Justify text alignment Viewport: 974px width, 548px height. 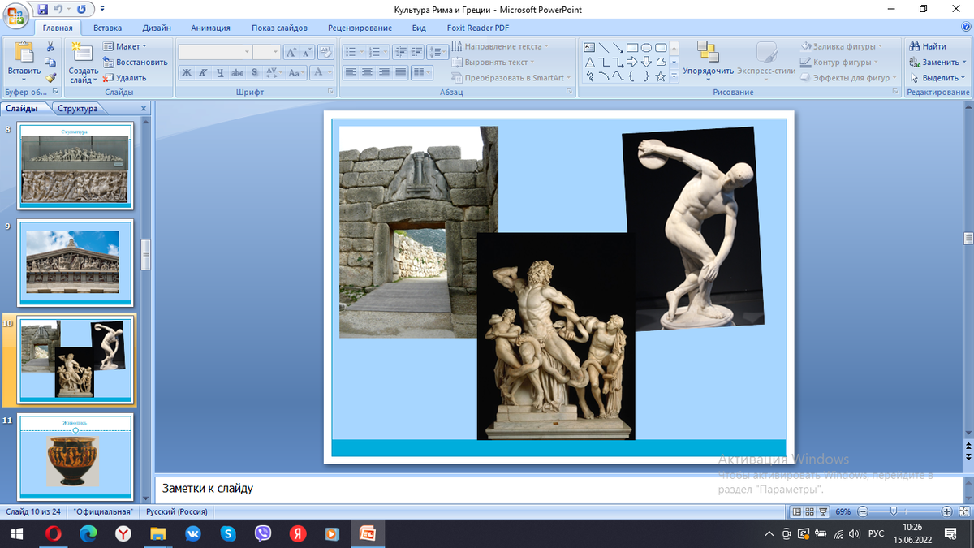pyautogui.click(x=399, y=72)
